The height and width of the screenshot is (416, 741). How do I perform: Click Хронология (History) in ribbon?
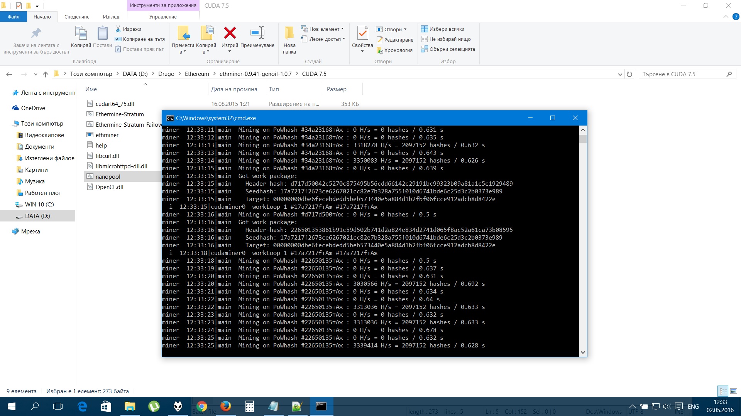394,50
